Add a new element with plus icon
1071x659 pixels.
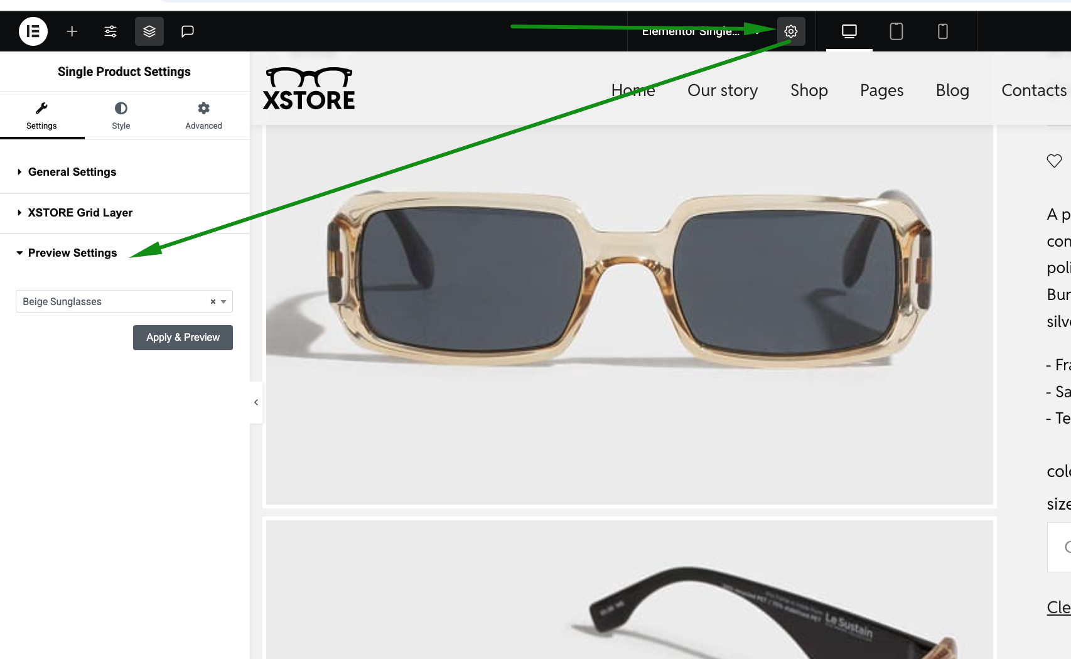[x=72, y=31]
